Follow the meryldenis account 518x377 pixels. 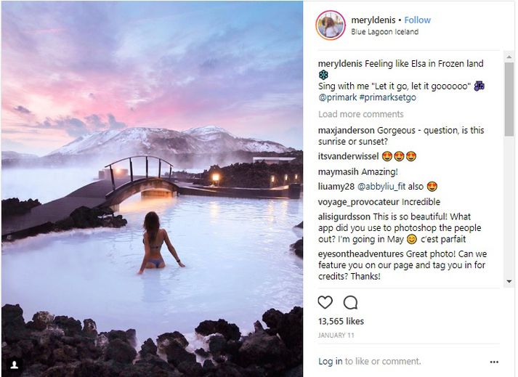[417, 20]
